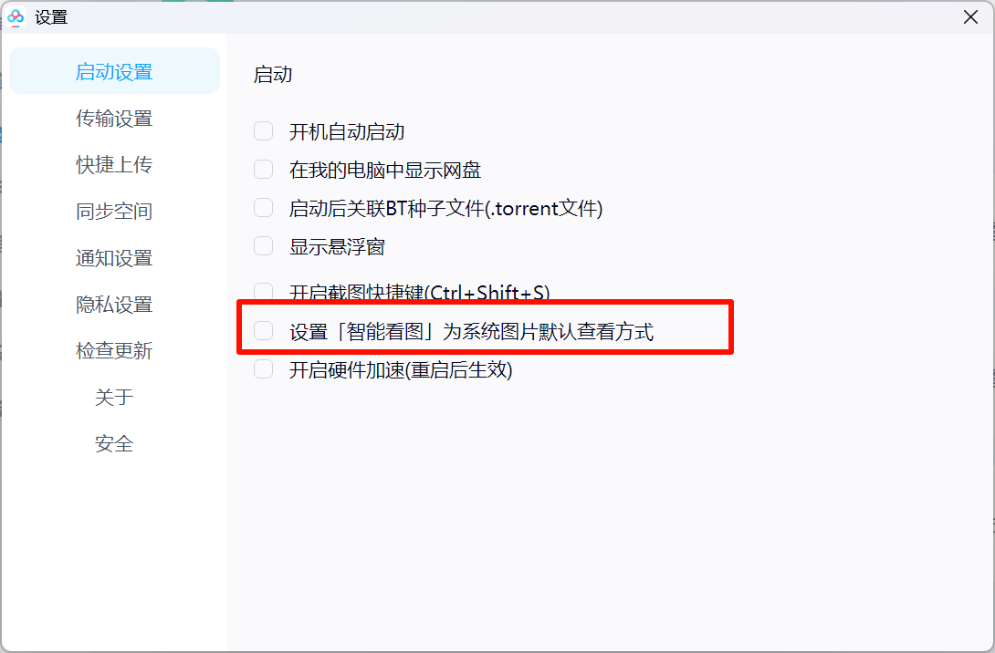
Task: Enable 开启截图快捷键 (Ctrl+Shift+S) checkbox
Action: 263,291
